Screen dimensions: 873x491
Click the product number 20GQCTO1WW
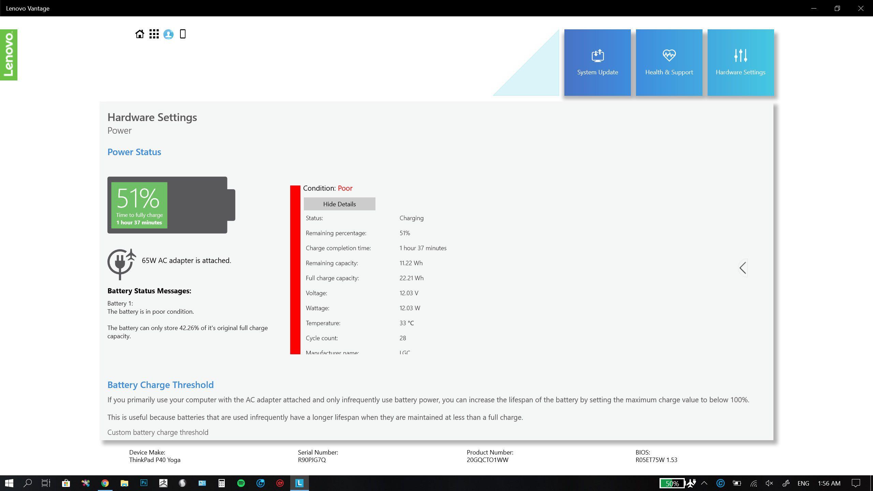pos(487,460)
